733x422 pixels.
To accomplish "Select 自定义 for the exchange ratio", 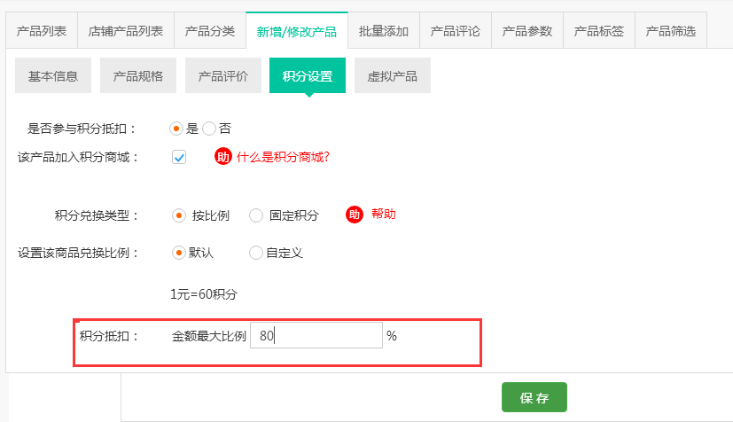I will 256,253.
